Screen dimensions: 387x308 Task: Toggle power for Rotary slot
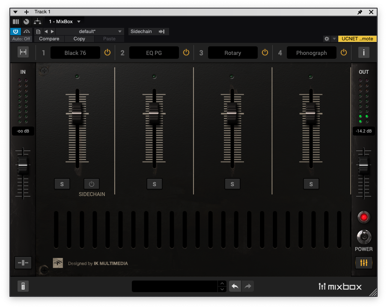click(x=265, y=52)
